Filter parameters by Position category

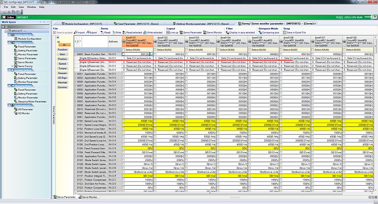click(x=62, y=59)
